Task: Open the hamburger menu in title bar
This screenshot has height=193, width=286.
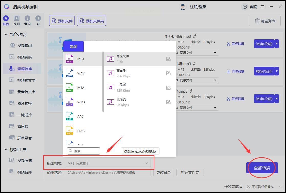Action: tap(262, 7)
